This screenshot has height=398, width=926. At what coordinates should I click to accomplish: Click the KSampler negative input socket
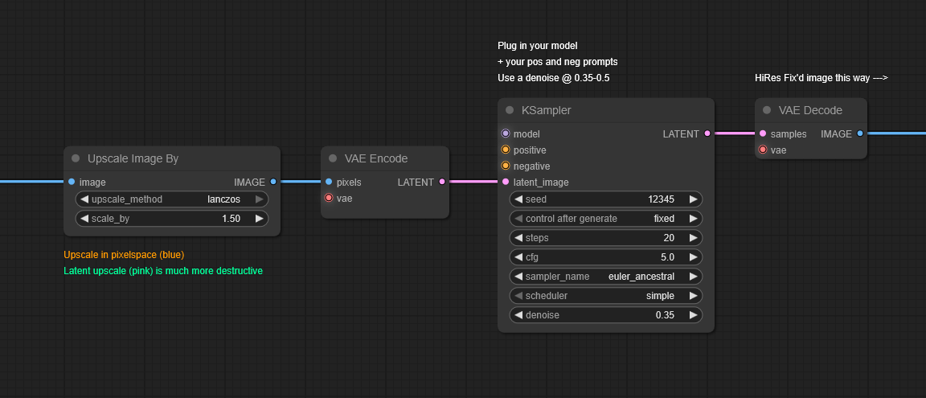(506, 166)
